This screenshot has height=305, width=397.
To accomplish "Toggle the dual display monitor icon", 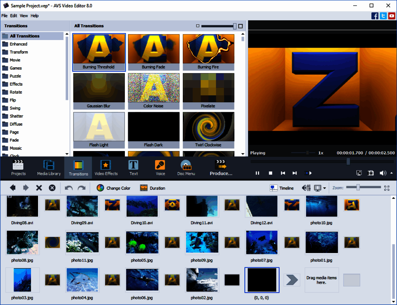I will coord(318,188).
